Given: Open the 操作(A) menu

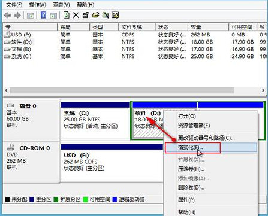Looking at the screenshot, I should (38, 5).
